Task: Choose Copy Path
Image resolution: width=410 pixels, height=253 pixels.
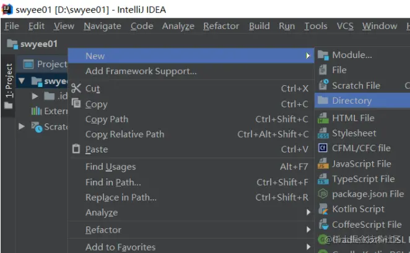Action: coord(191,119)
